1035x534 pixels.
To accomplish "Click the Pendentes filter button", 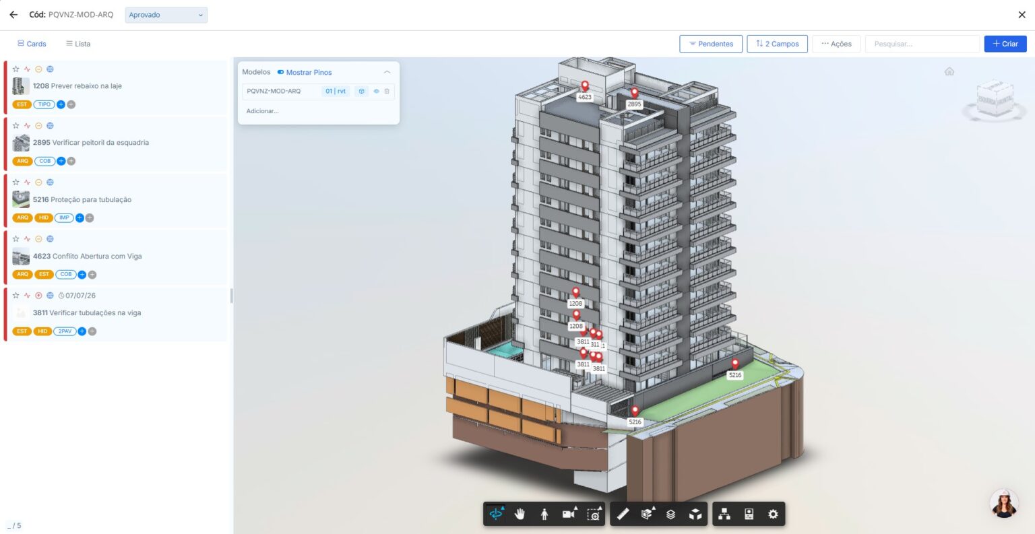I will [710, 44].
